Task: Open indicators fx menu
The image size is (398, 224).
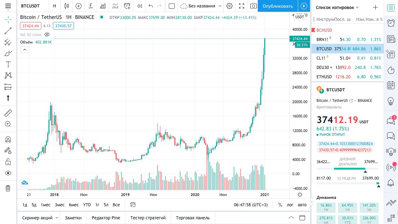Action: [x=90, y=6]
